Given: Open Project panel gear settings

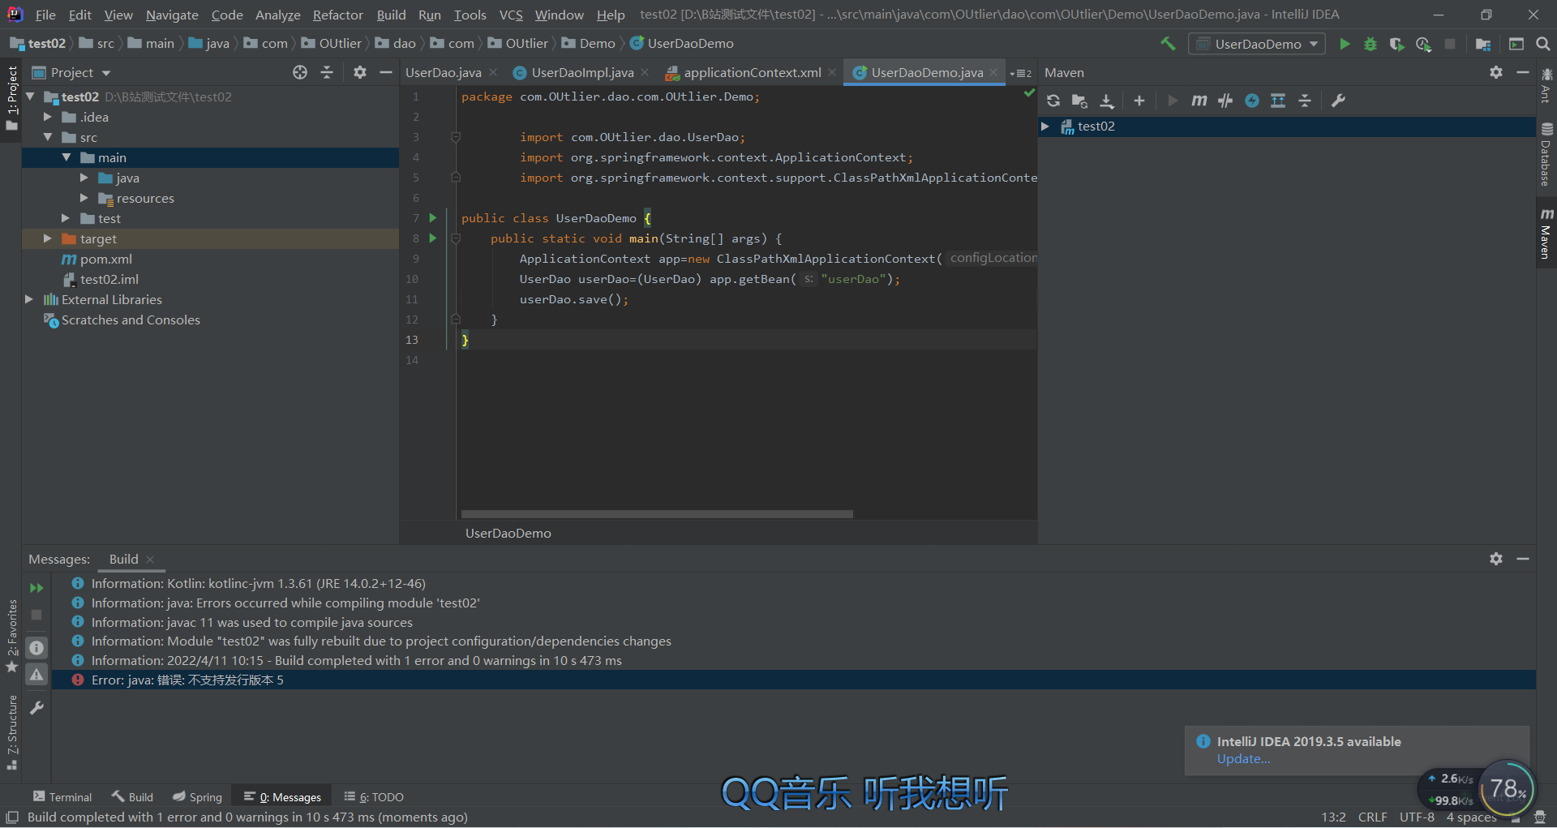Looking at the screenshot, I should coord(360,72).
